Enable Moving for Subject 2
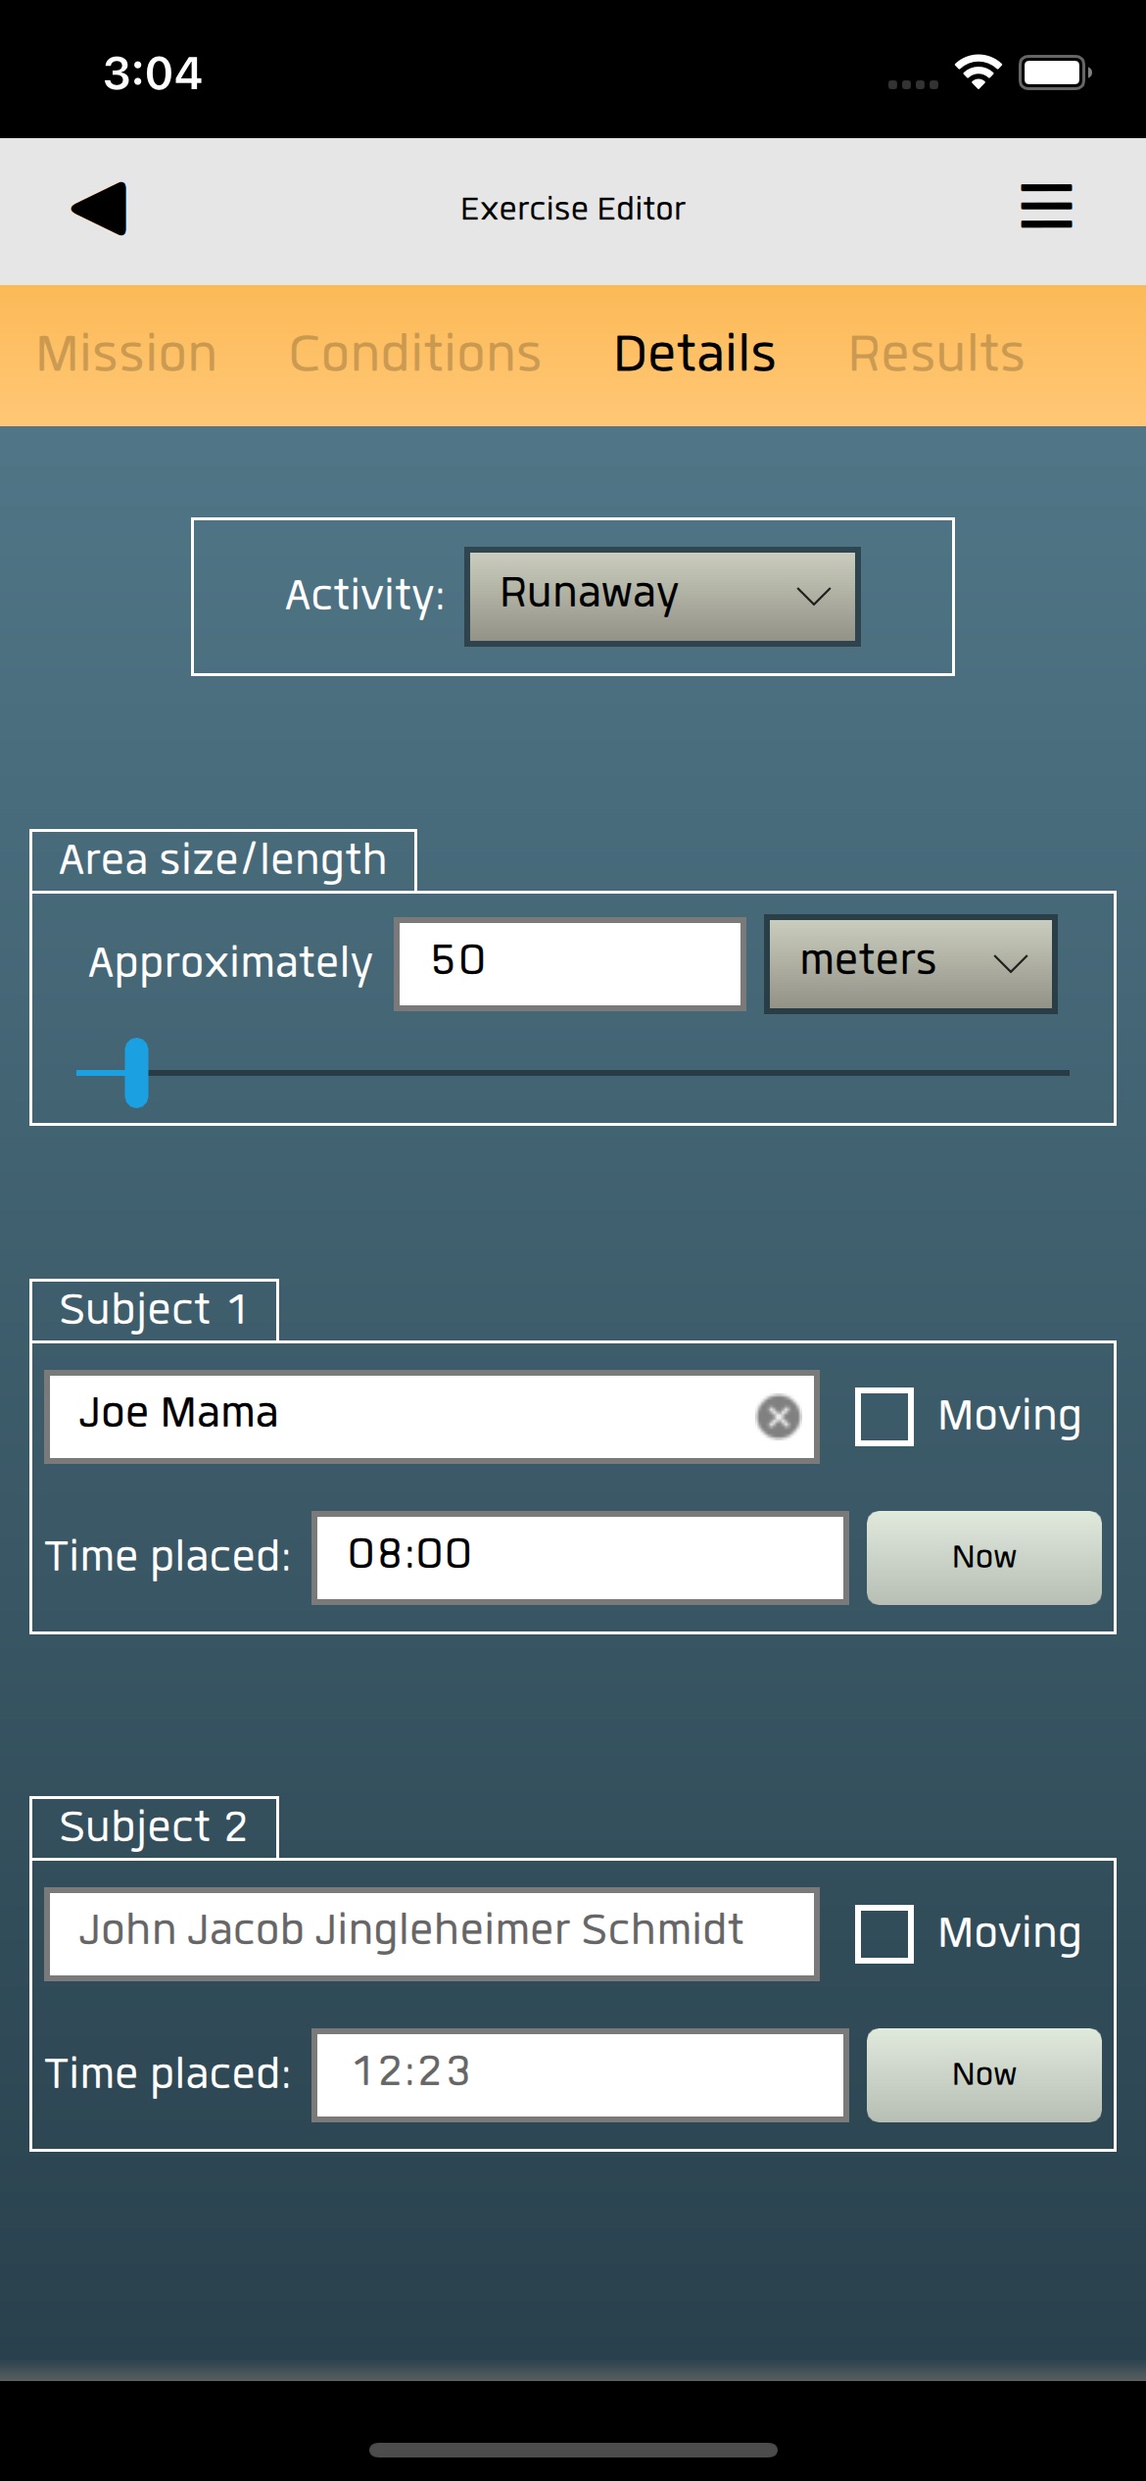 tap(884, 1933)
